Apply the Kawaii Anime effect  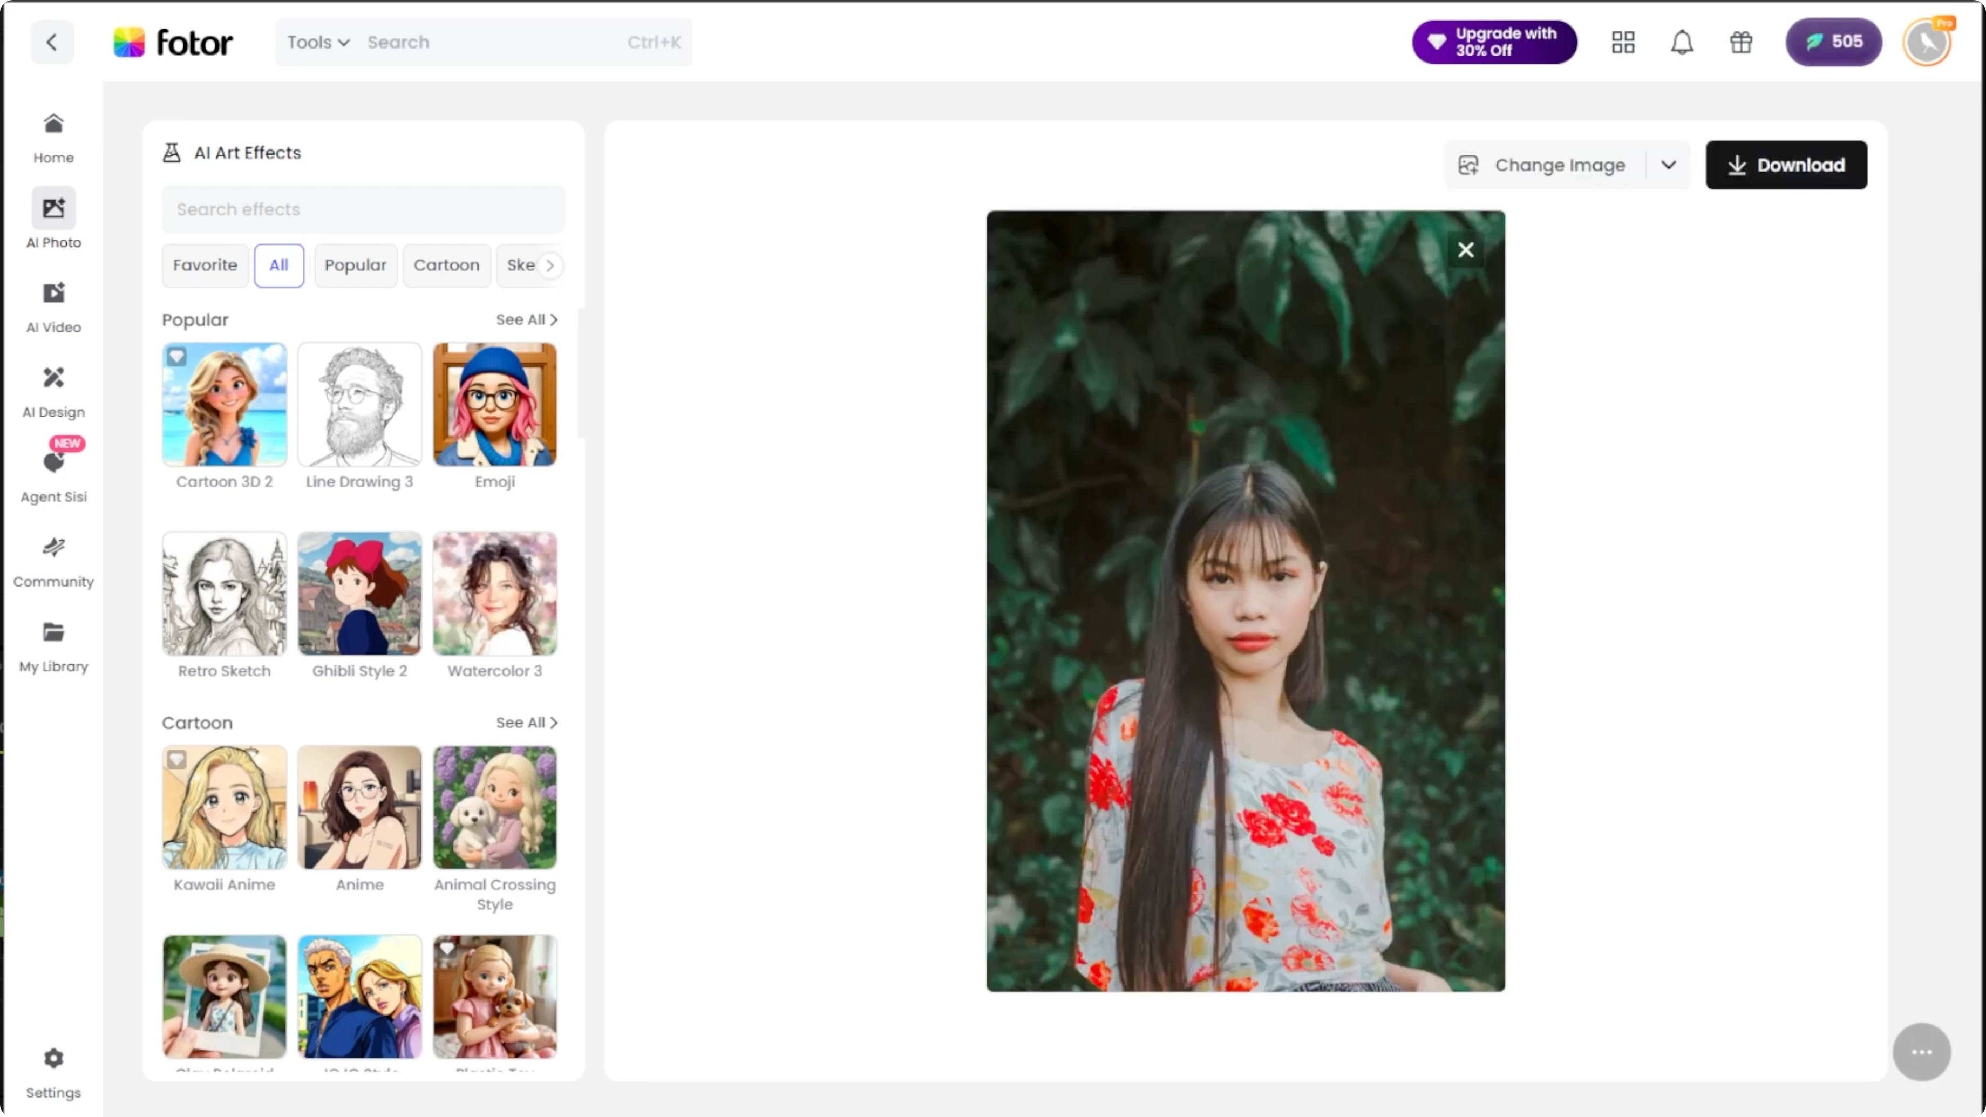pos(225,808)
